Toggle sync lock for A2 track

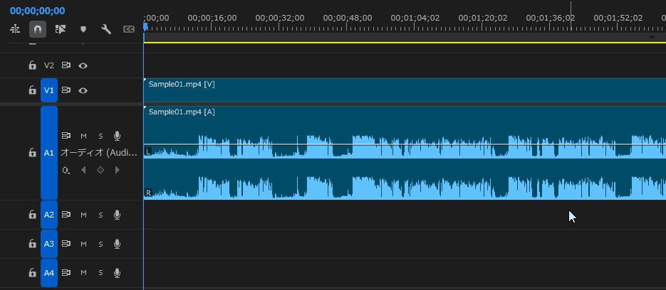tap(66, 215)
